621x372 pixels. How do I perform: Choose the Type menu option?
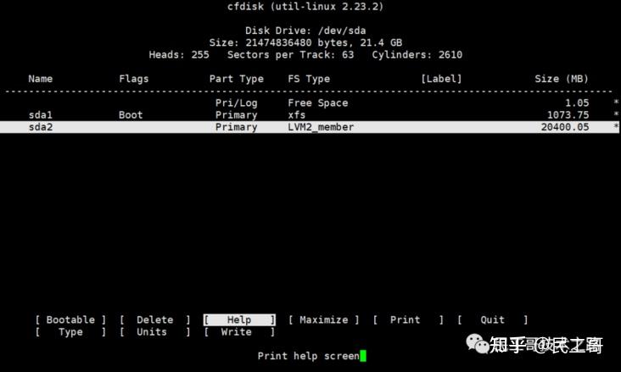[x=70, y=332]
